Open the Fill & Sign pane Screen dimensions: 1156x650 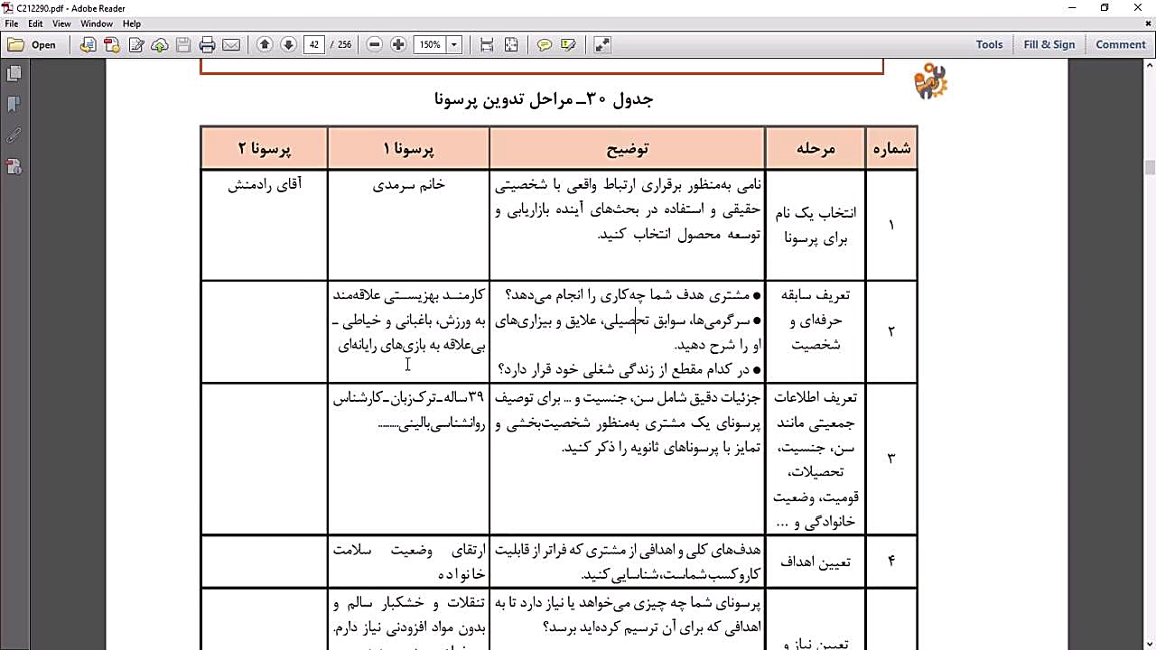pos(1049,44)
